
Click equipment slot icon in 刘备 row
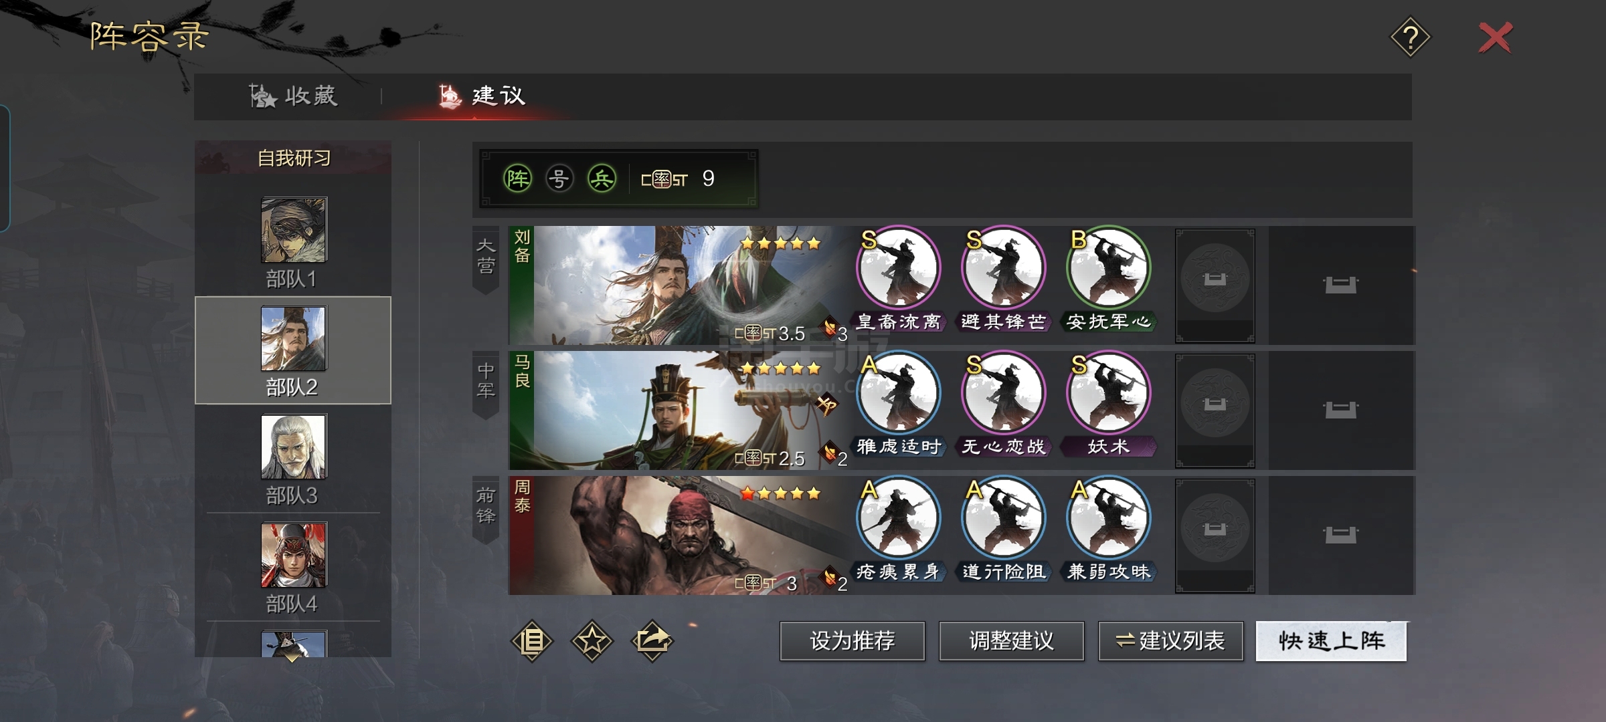click(x=1341, y=285)
